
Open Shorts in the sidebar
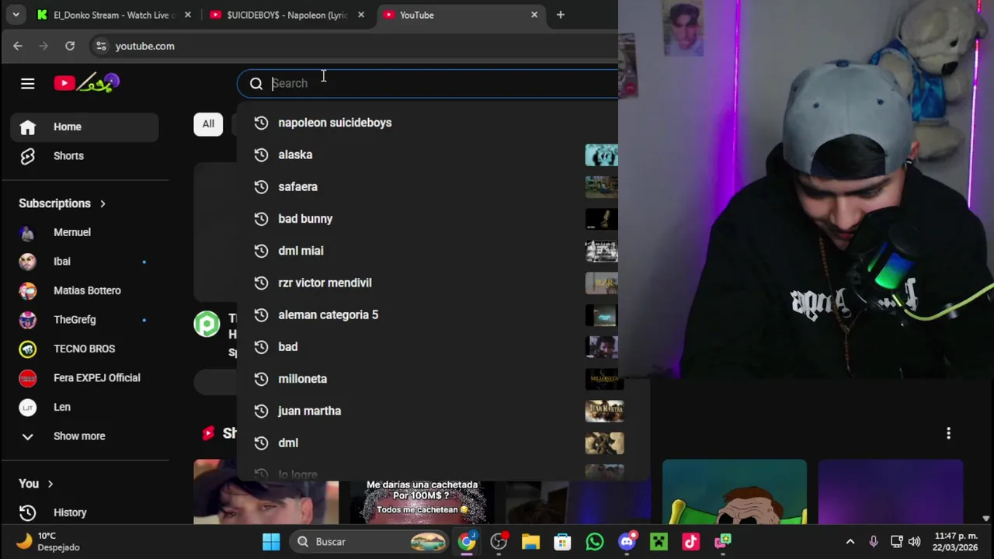[85, 155]
